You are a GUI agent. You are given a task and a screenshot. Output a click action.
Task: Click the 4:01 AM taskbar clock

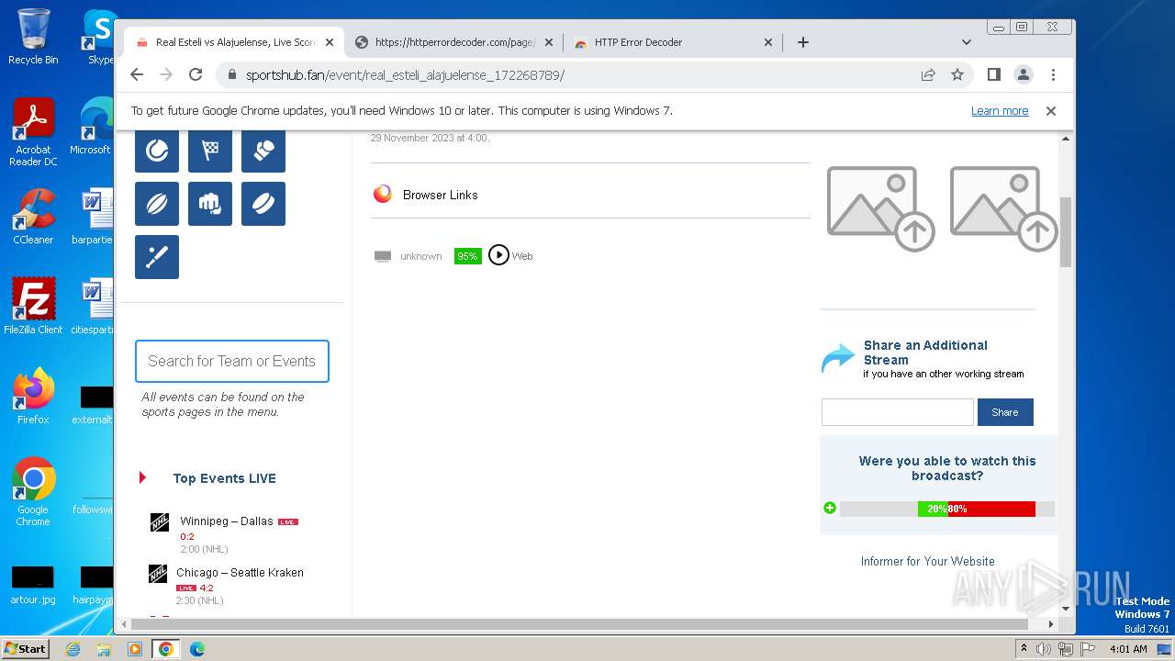1127,649
